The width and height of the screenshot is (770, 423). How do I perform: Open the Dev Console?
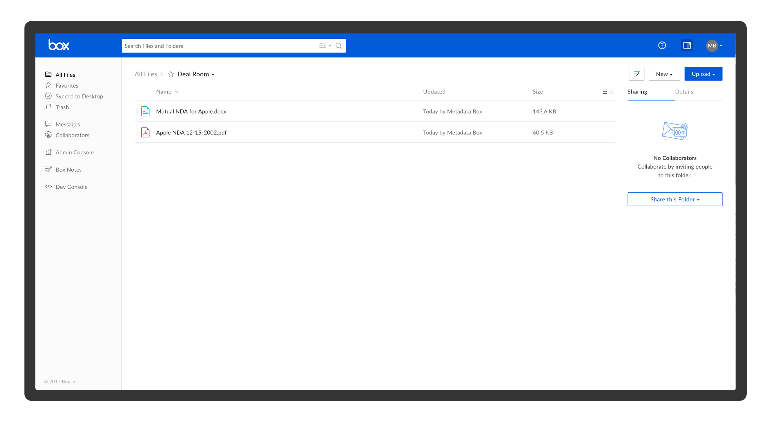[x=71, y=187]
